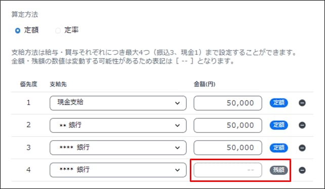This screenshot has width=325, height=189.
Task: Remove priority 4 payment row with minus icon
Action: pos(302,170)
